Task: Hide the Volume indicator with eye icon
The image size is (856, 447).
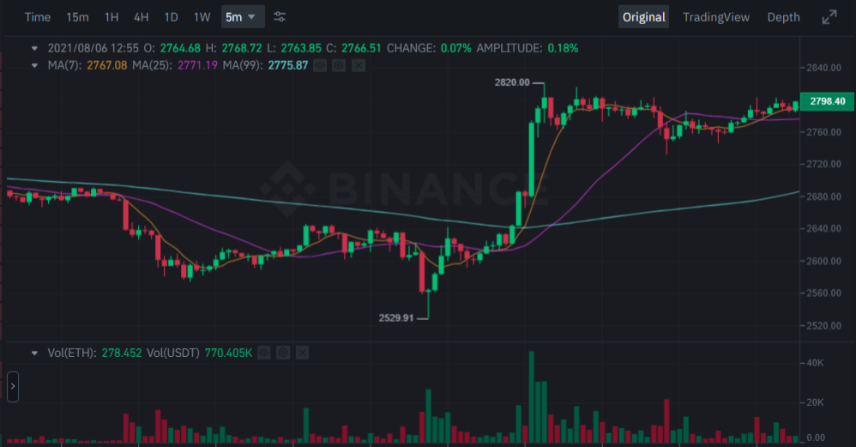Action: (x=263, y=353)
